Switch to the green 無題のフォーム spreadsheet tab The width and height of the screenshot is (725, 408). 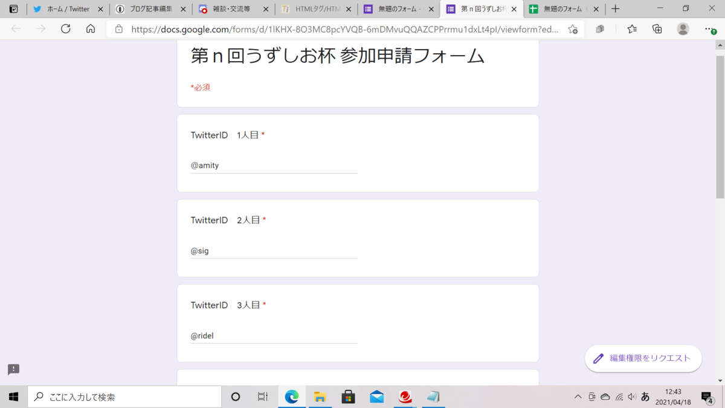pyautogui.click(x=562, y=9)
